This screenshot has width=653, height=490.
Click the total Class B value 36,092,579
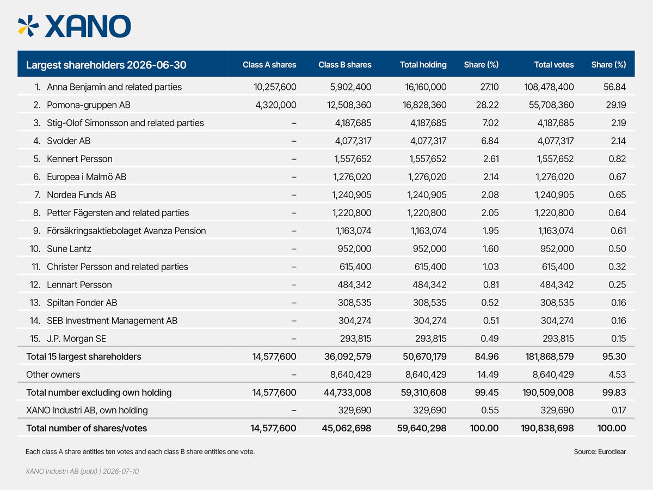coord(348,357)
